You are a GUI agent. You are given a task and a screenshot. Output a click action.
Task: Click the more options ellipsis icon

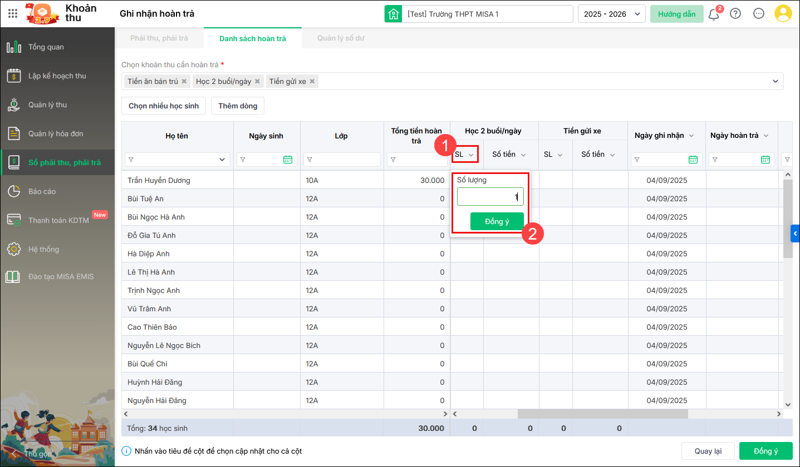(x=759, y=14)
